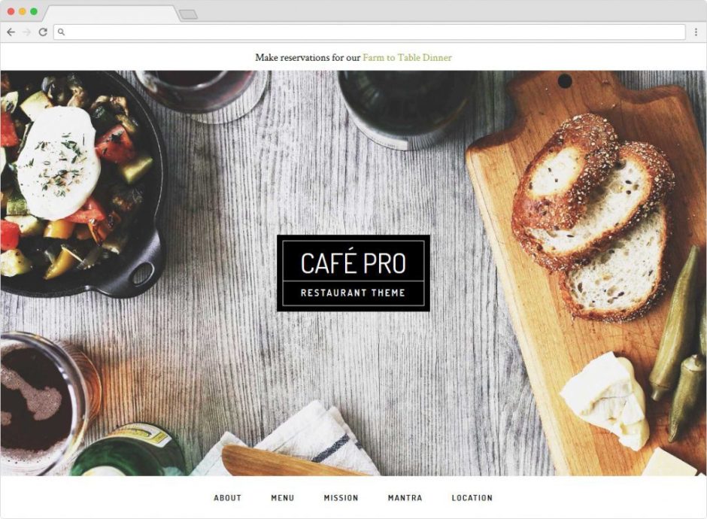Go to the About section
This screenshot has height=519, width=707.
(228, 498)
